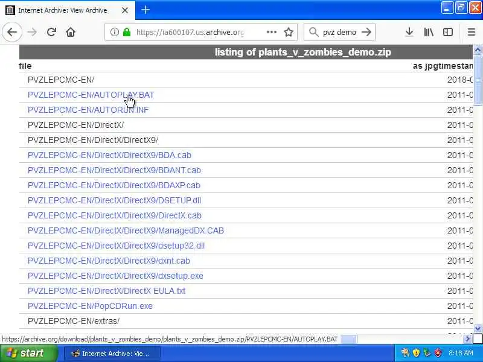Screen dimensions: 483x362
Task: Click the pvz demo search box
Action: click(339, 32)
